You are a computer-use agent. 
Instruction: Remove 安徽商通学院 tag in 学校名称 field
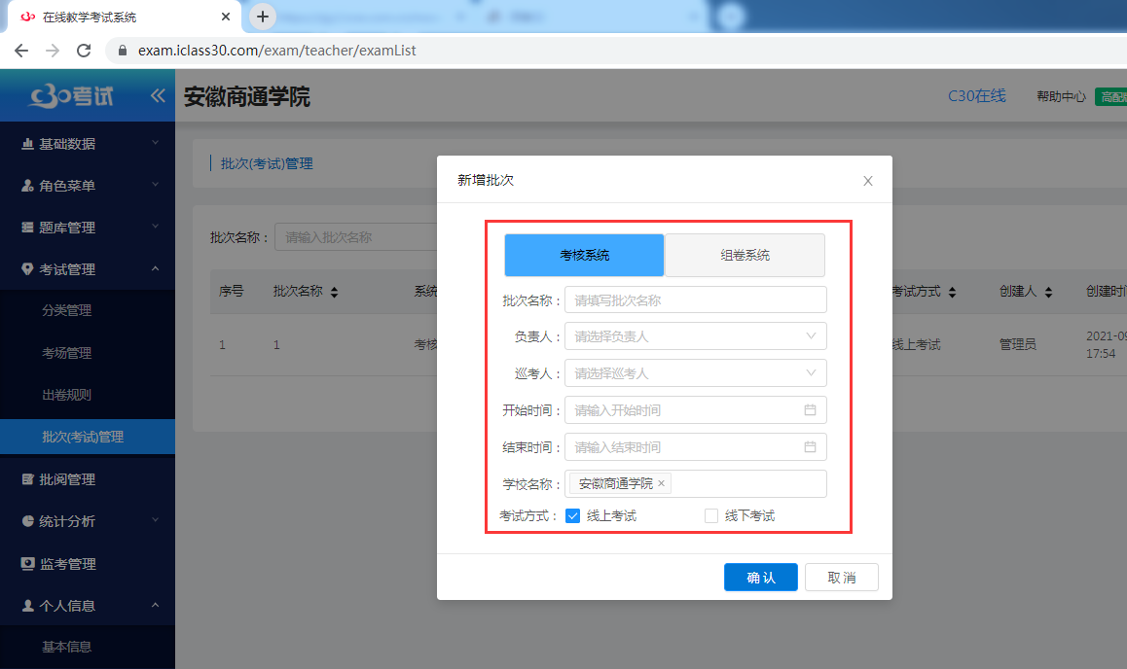point(661,483)
